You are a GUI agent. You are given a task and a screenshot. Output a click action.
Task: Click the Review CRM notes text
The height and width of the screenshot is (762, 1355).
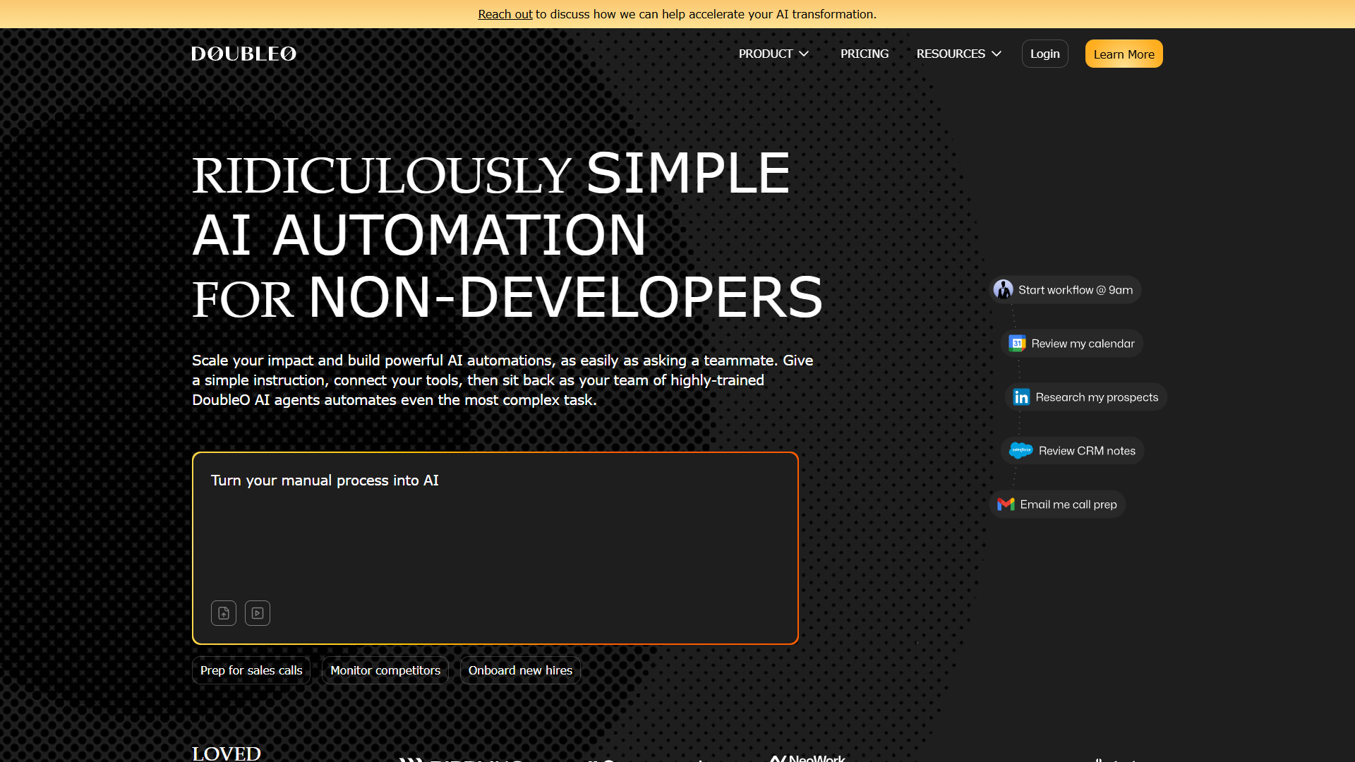[1087, 451]
